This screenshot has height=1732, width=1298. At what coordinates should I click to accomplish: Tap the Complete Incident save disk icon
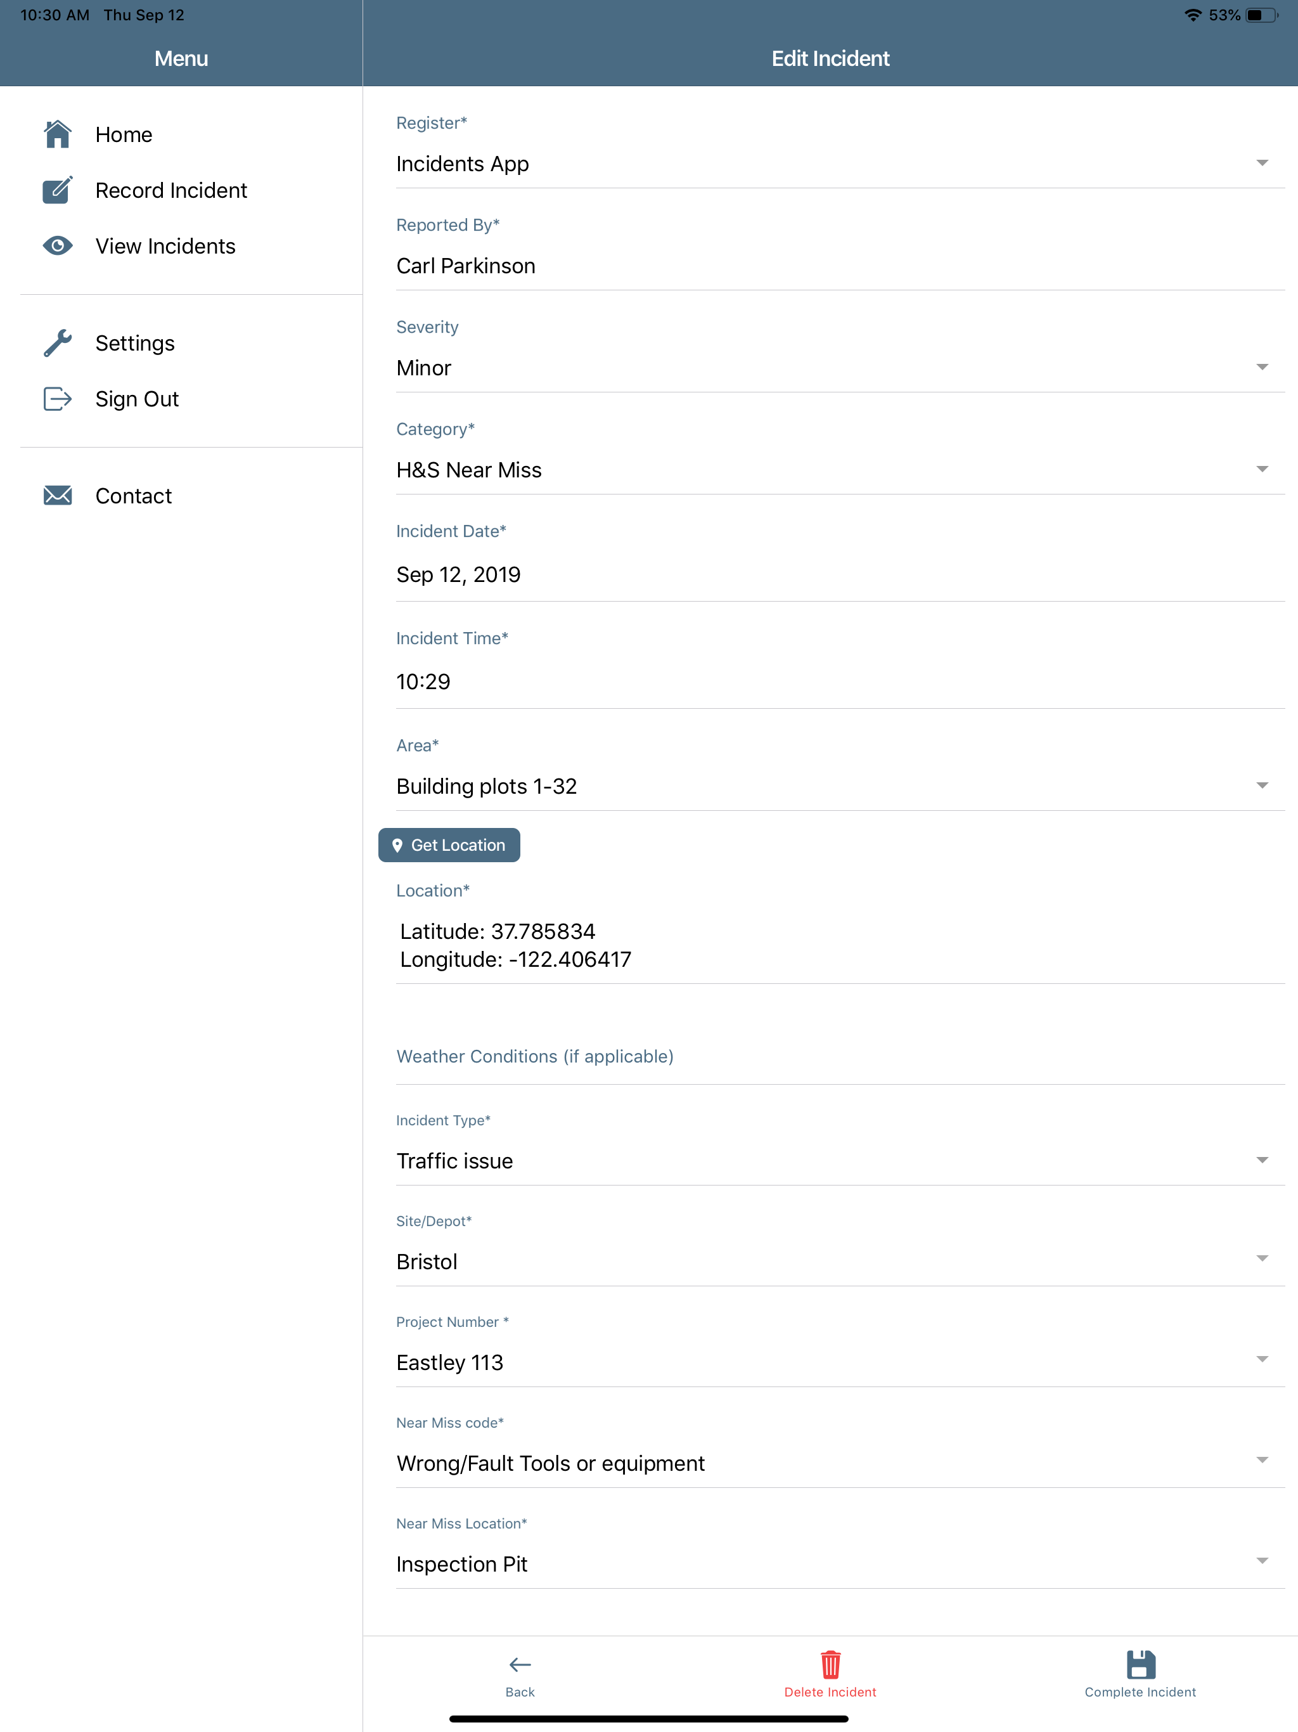click(x=1141, y=1665)
